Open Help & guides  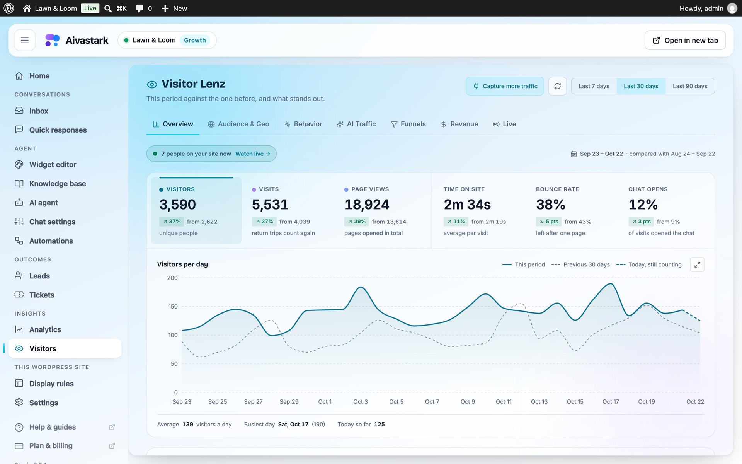(65, 427)
